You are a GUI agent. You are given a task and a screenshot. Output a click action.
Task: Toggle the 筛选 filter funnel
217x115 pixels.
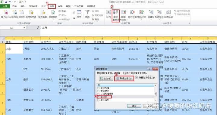tap(87, 14)
